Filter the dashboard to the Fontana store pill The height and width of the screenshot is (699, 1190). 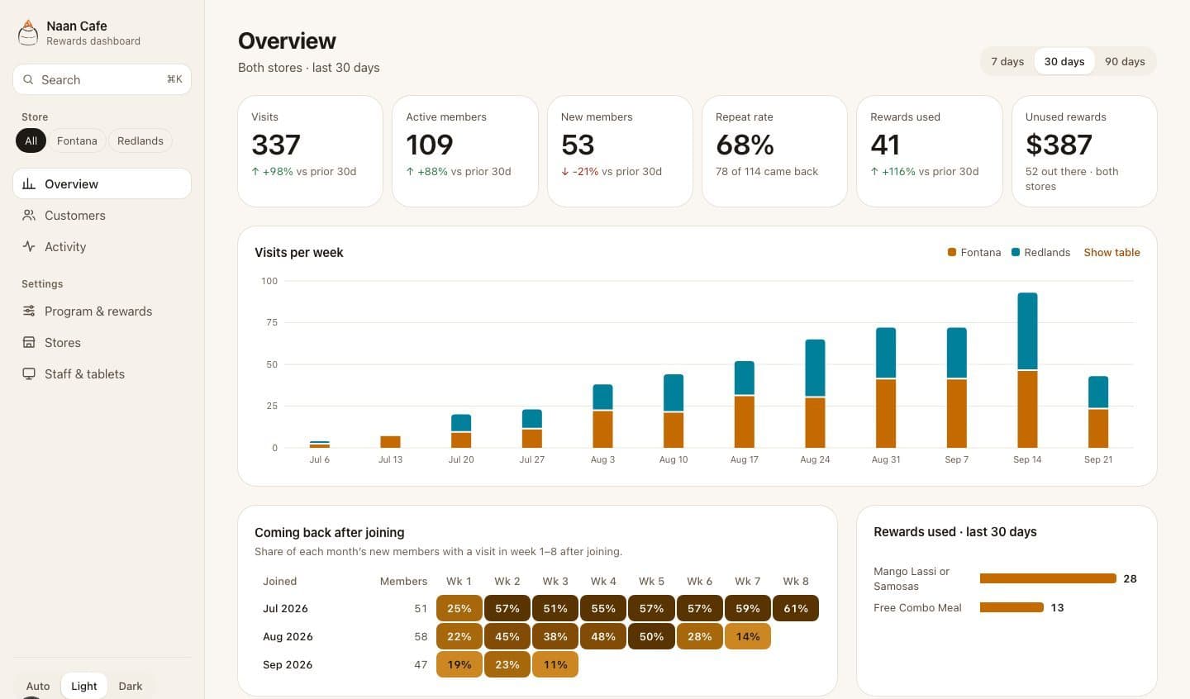[77, 140]
